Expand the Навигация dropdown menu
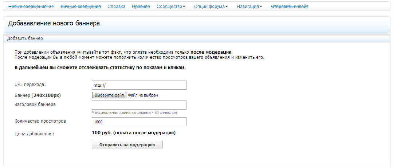 click(249, 7)
